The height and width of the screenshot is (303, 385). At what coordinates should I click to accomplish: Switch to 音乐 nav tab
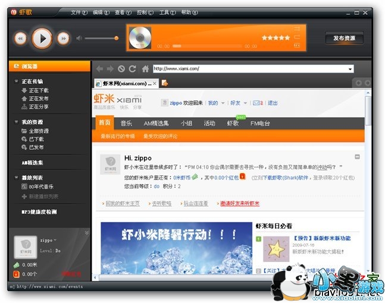[126, 124]
